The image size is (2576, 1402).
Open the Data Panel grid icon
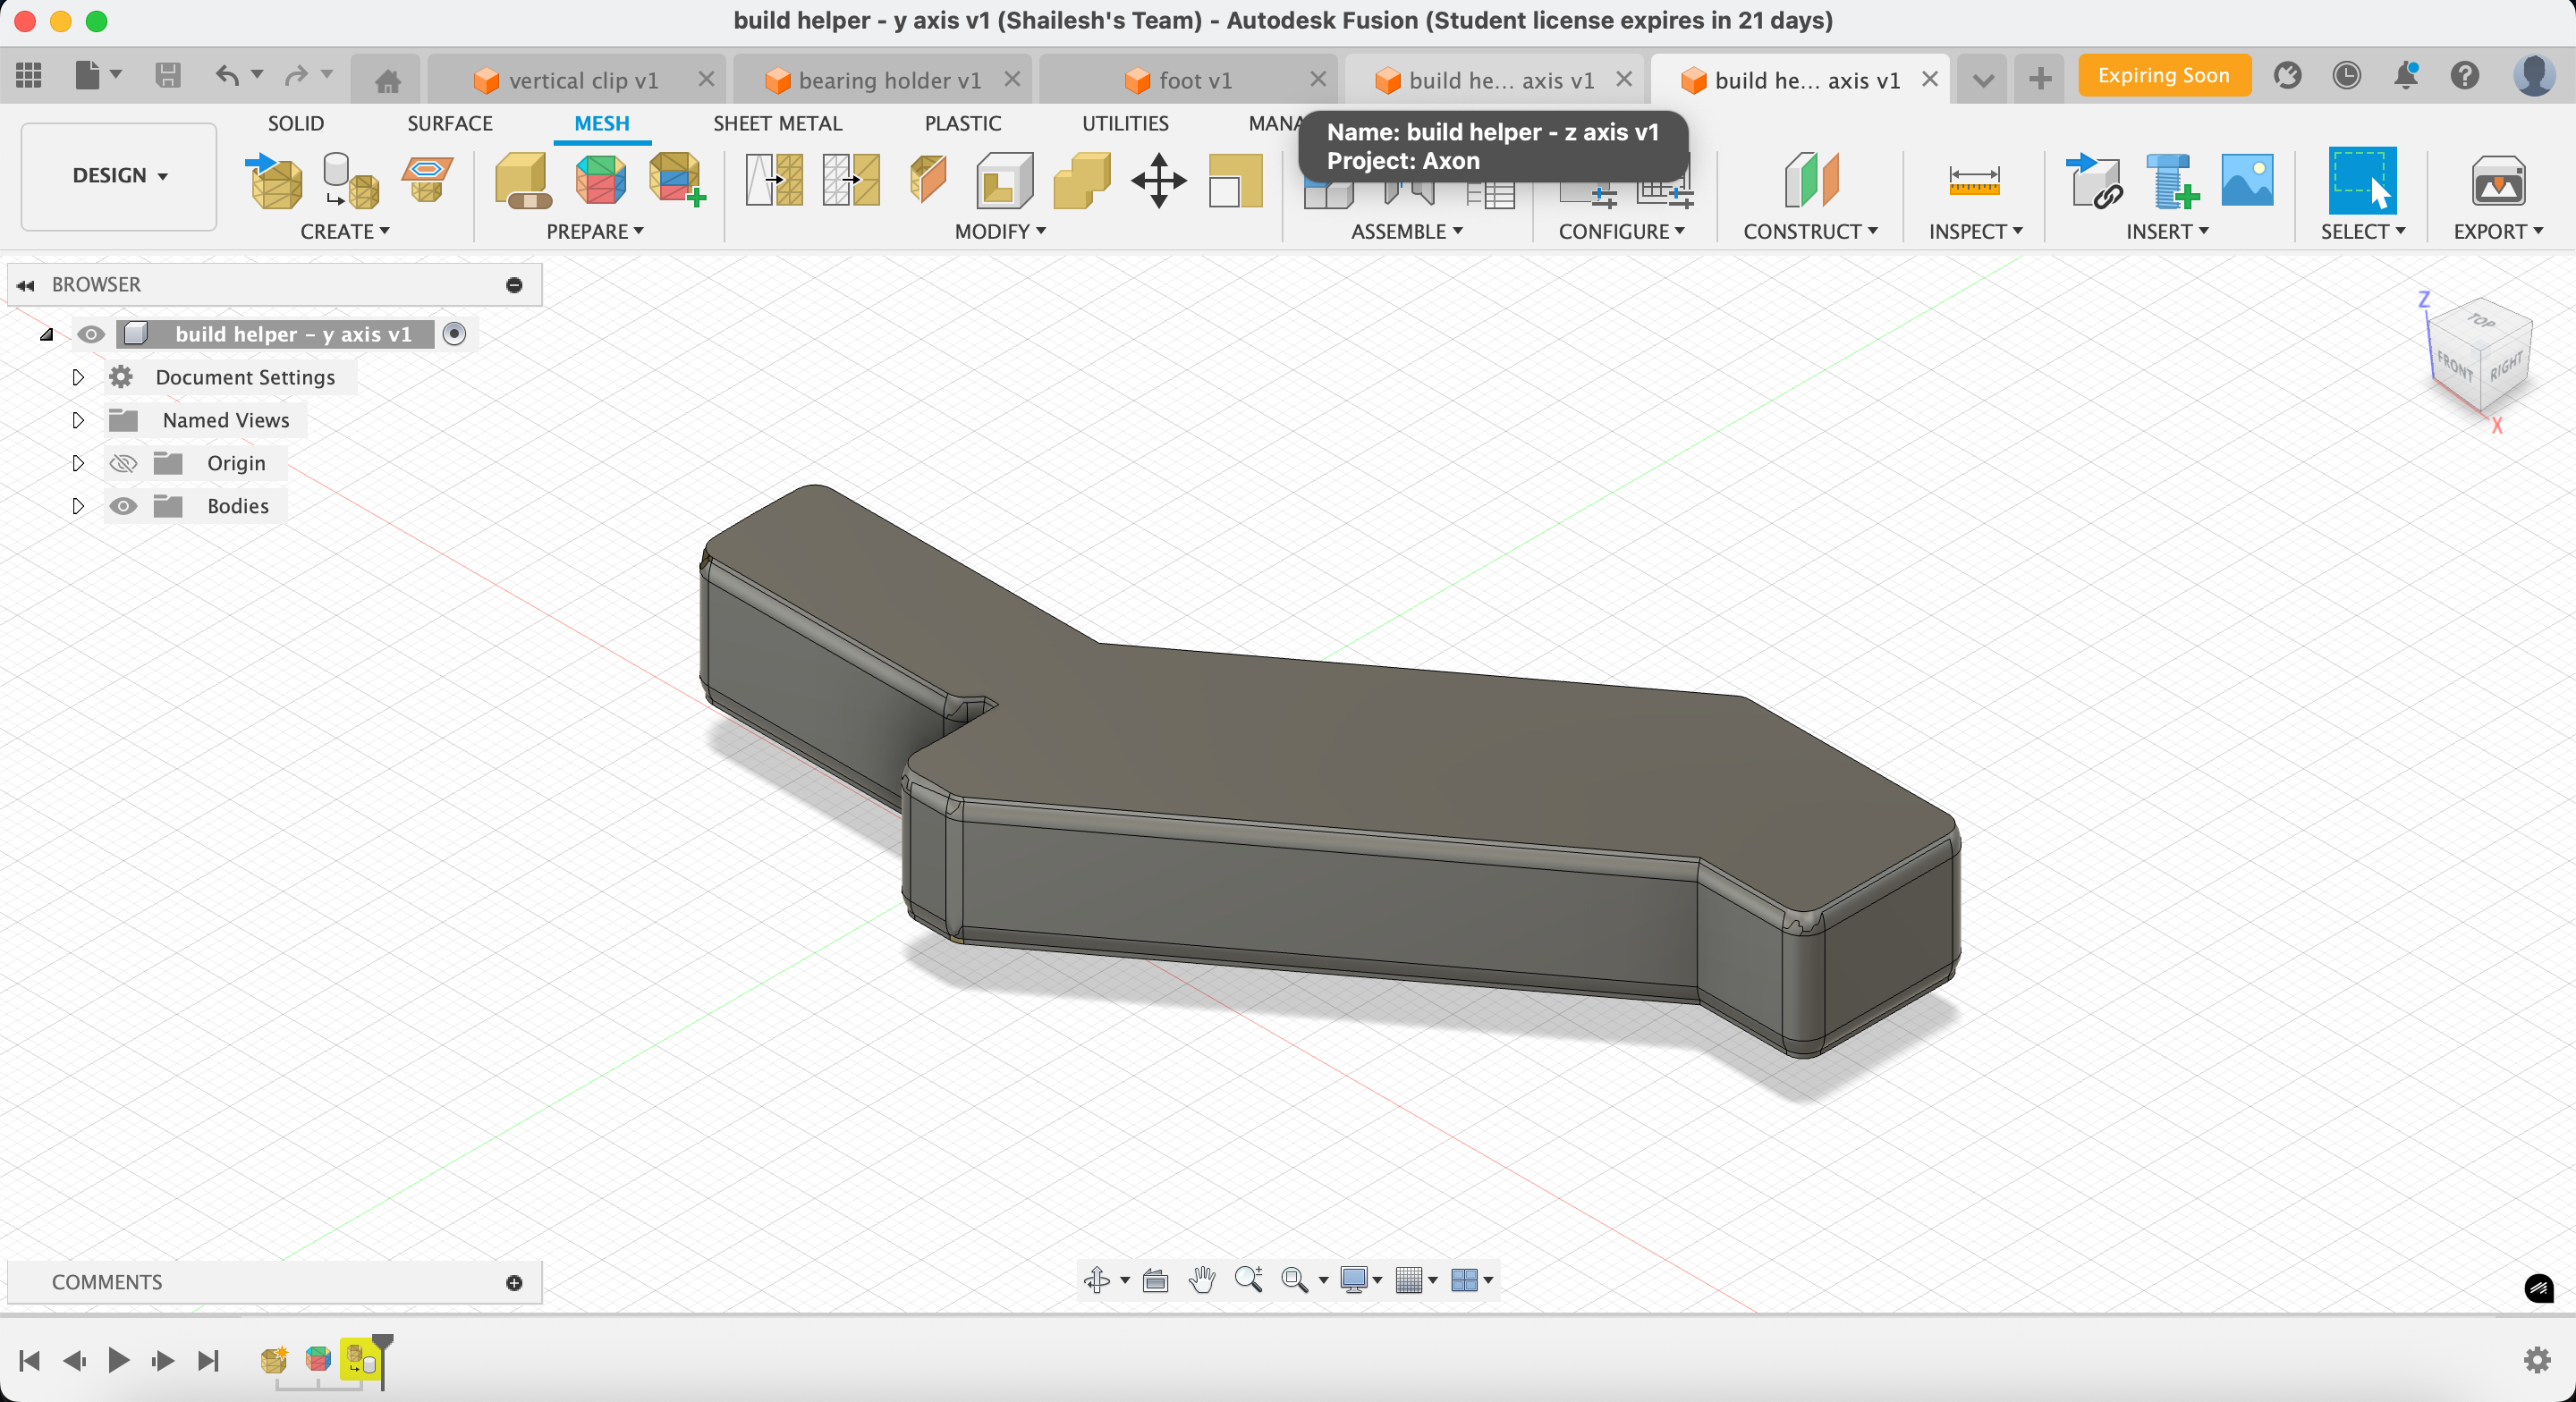point(28,75)
